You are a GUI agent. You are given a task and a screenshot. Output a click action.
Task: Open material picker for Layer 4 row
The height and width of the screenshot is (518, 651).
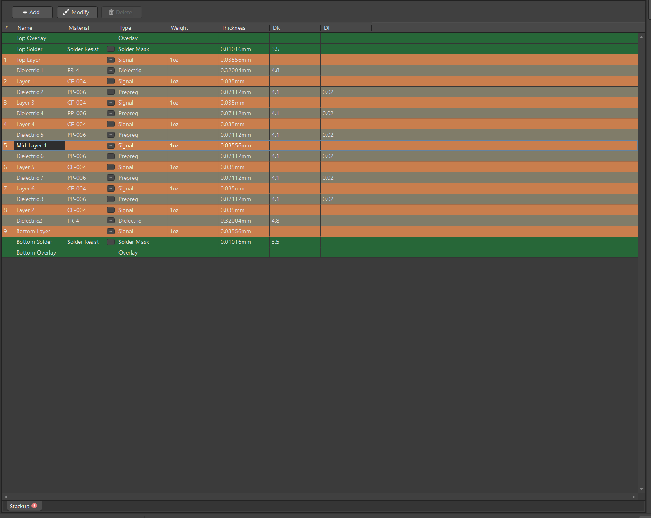point(111,124)
